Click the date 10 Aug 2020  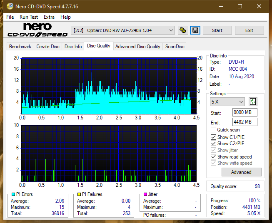tap(241, 77)
